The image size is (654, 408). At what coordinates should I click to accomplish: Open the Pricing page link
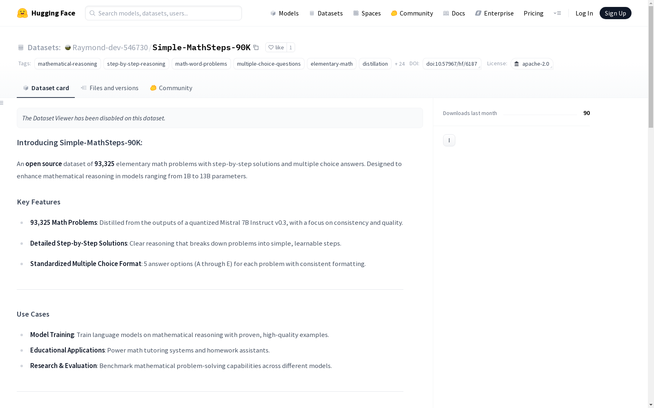click(533, 13)
